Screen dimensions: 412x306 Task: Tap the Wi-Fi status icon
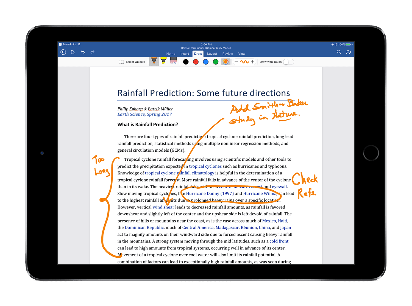[79, 44]
